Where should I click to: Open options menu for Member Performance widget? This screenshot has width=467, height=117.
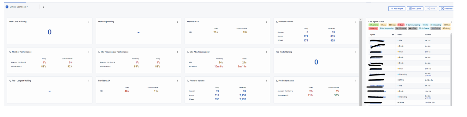[89, 52]
